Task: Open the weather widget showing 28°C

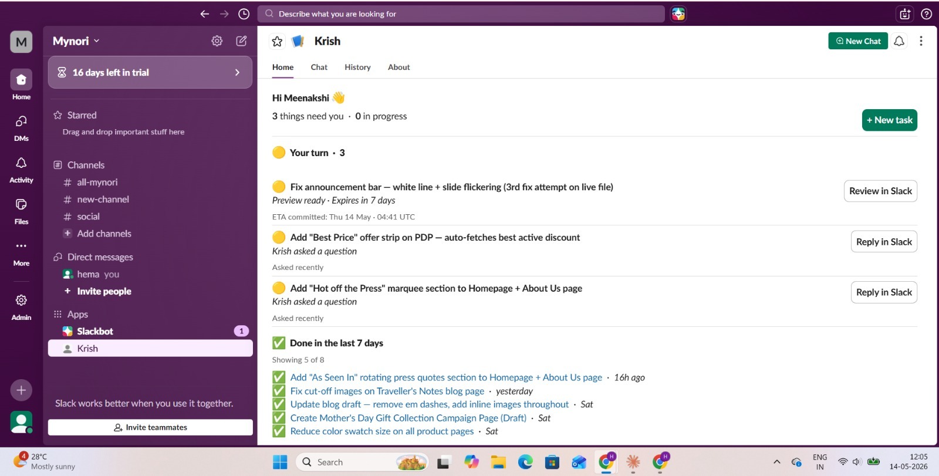Action: [45, 461]
